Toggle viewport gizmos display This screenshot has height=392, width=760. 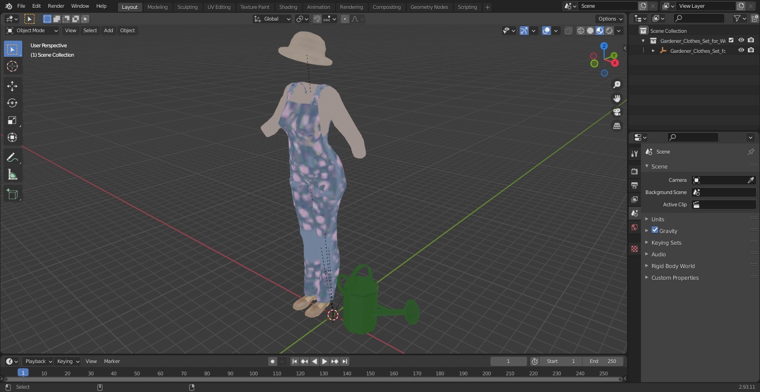524,31
